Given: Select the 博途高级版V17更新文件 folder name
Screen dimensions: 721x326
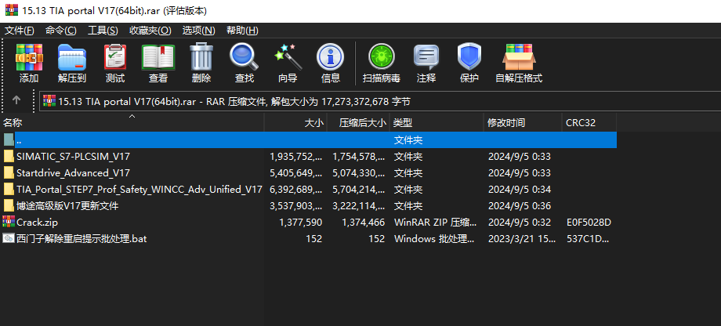Looking at the screenshot, I should (67, 205).
